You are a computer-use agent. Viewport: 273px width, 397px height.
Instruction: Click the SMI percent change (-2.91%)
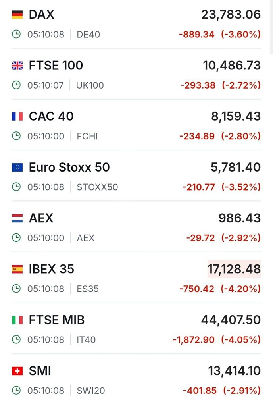point(241,391)
